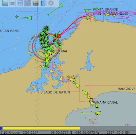Click the depth sounding '378'
This screenshot has height=135, width=136.
click(23, 25)
